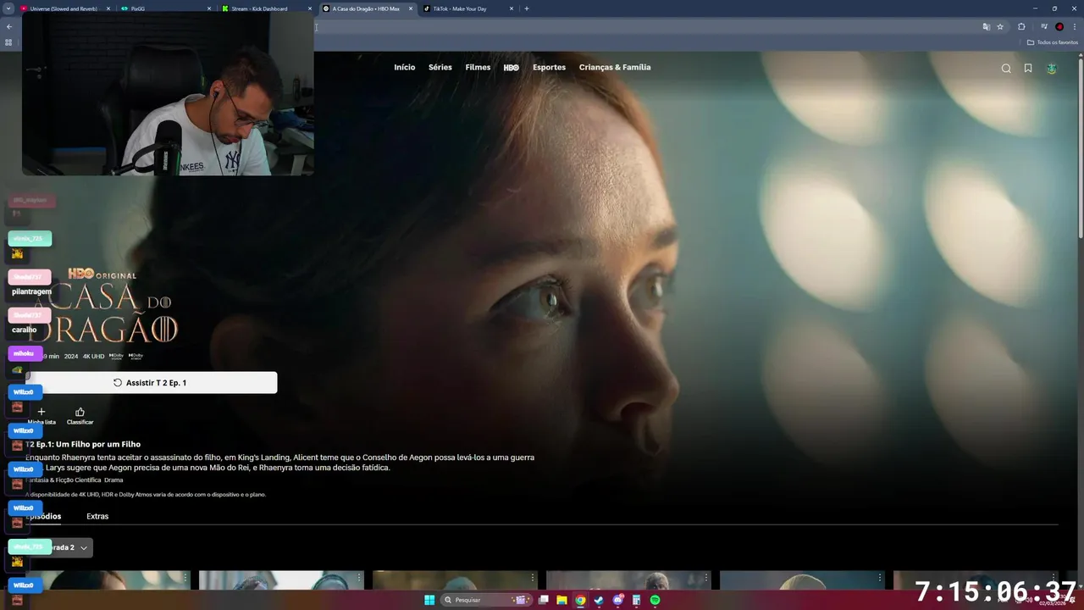The image size is (1084, 610).
Task: Open options menu on first episode thumbnail
Action: pos(185,577)
